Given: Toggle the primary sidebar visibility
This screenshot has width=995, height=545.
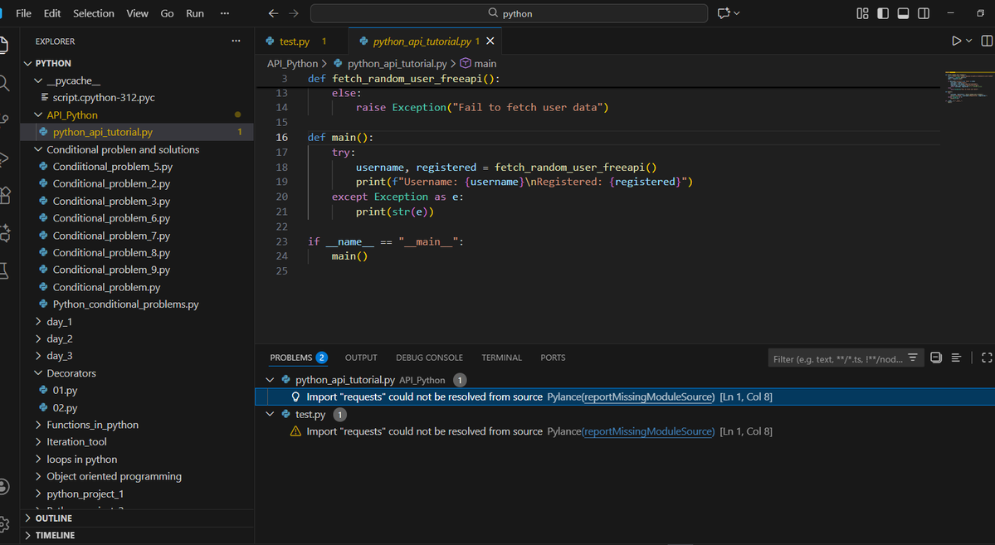Looking at the screenshot, I should point(882,13).
